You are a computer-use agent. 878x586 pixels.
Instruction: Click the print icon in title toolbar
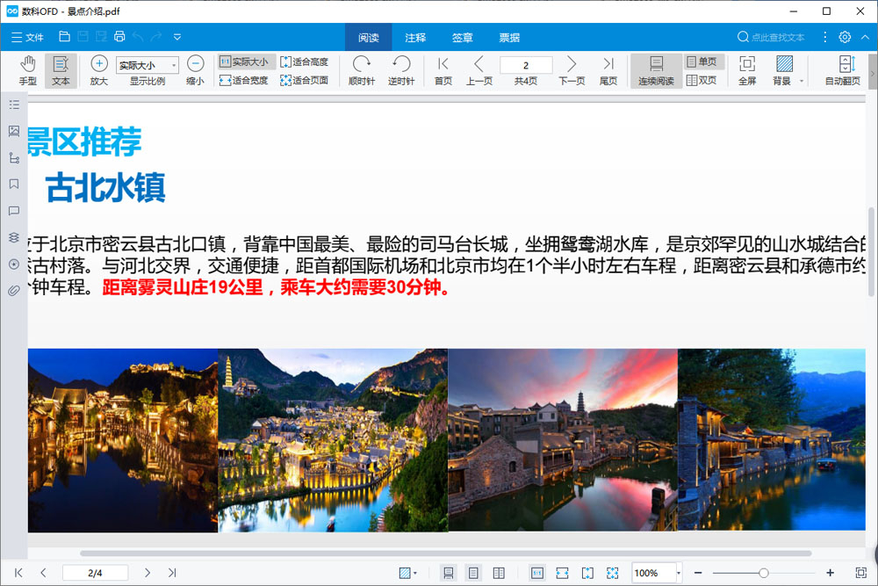point(119,37)
